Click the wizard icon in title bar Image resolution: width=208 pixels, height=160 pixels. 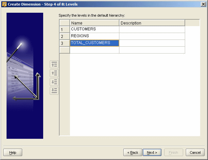coord(4,4)
